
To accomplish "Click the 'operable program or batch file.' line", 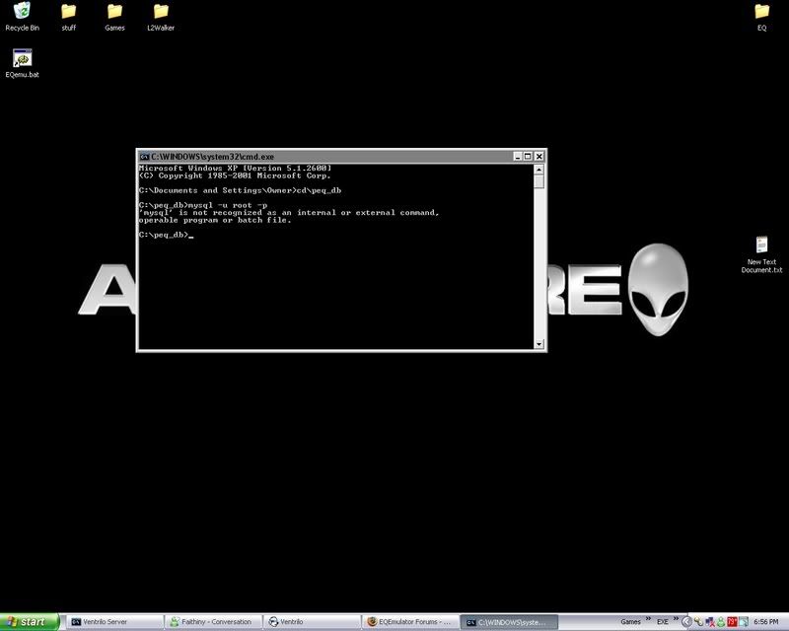I will pos(215,221).
